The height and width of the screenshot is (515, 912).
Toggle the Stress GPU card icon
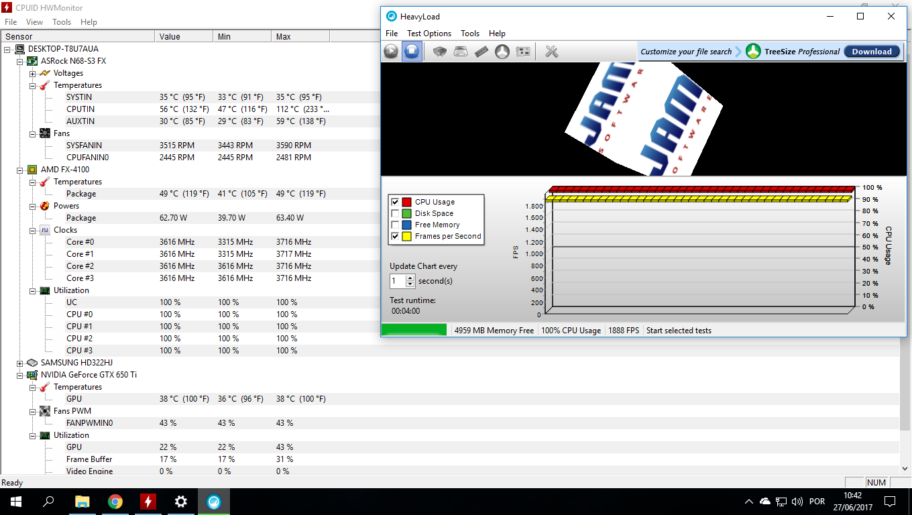(x=523, y=51)
